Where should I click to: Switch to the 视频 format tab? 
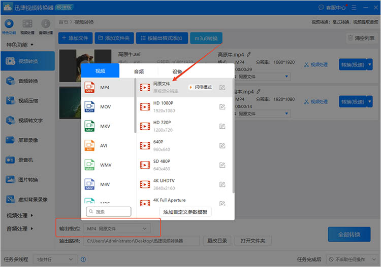click(x=100, y=71)
